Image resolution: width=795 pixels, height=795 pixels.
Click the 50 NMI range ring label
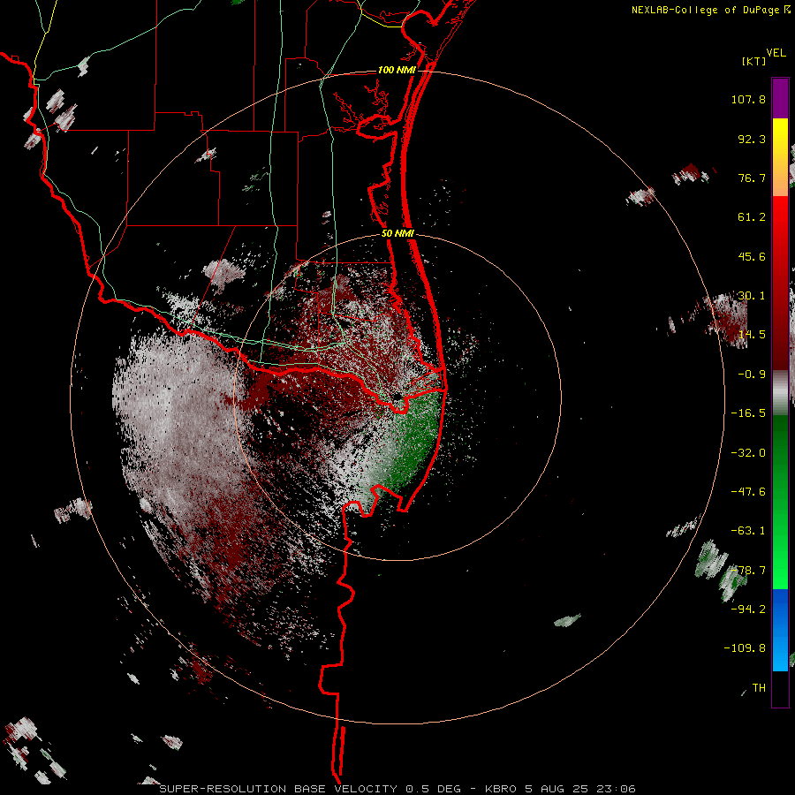(x=397, y=233)
